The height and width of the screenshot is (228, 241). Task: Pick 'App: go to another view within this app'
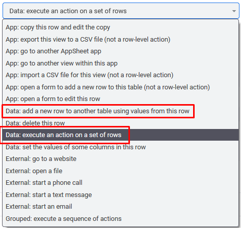click(x=120, y=63)
